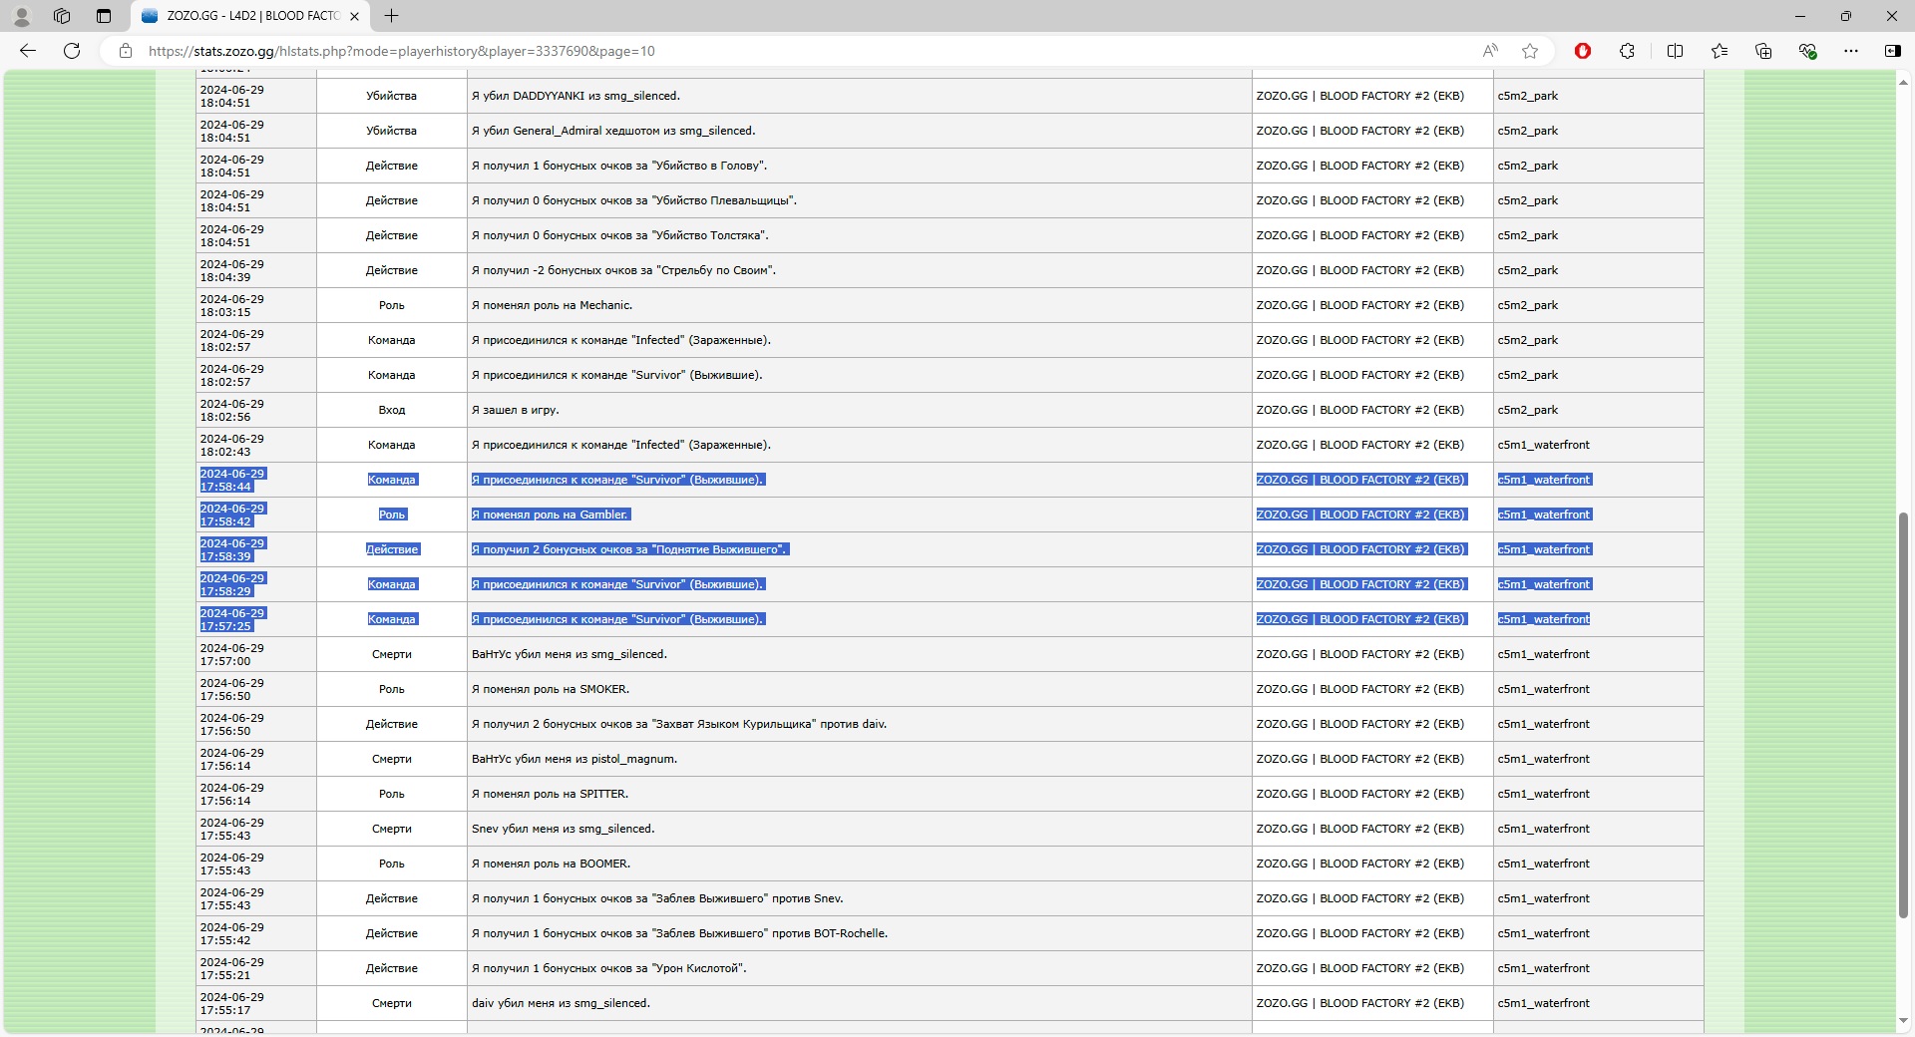This screenshot has width=1915, height=1037.
Task: Select the ZOZO.GG L4D2 Blood Factory tab
Action: tap(249, 16)
